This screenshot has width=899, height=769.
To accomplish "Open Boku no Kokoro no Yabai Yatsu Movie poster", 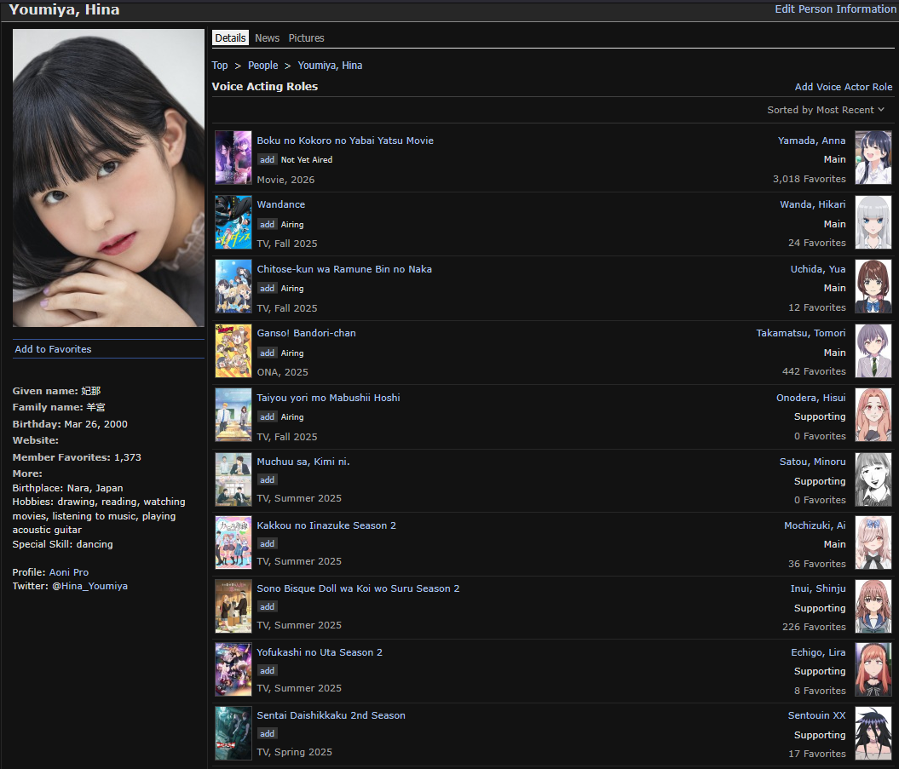I will pyautogui.click(x=233, y=158).
